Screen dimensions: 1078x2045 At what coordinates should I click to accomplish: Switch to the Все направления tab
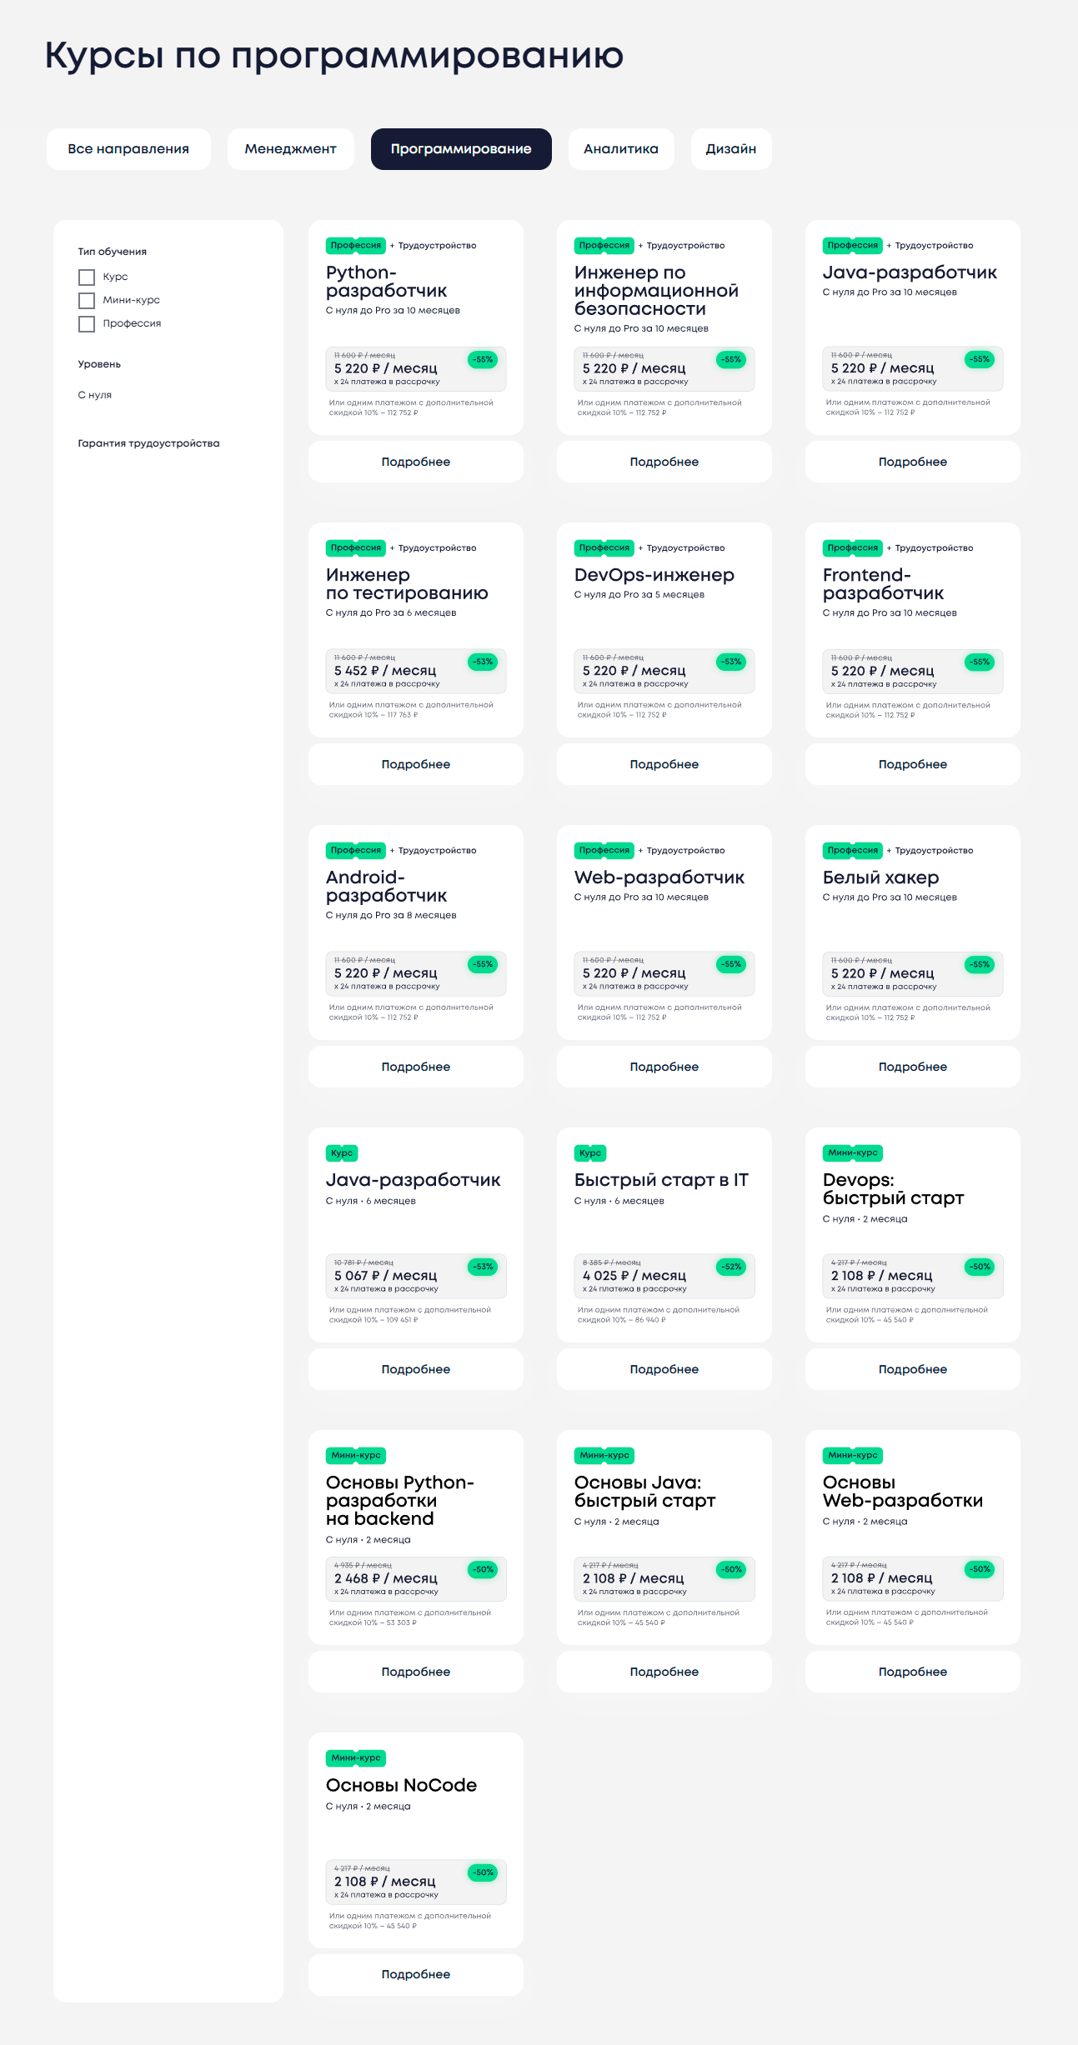128,149
